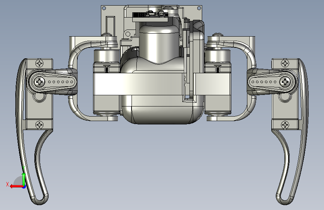This screenshot has width=324, height=210.
Task: Select the top-left mounting hole on the back plate
Action: pyautogui.click(x=104, y=8)
